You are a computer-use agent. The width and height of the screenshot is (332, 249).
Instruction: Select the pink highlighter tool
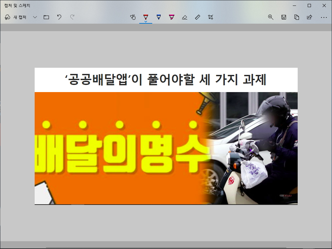coord(171,17)
